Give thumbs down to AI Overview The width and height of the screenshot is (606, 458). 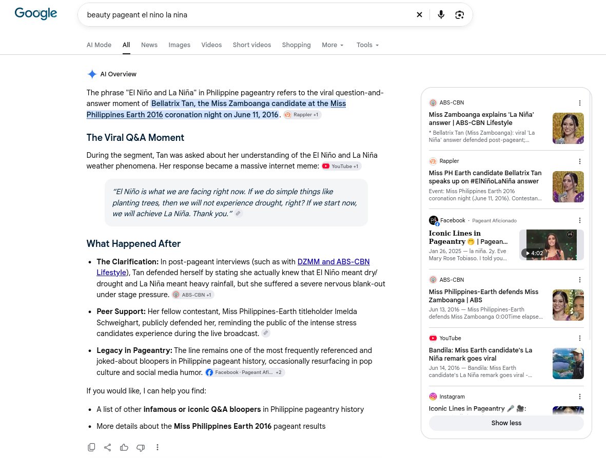coord(141,447)
